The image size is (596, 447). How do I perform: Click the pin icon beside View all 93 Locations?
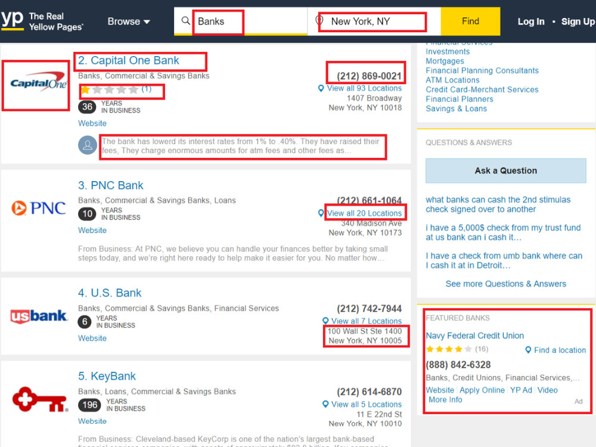click(x=321, y=88)
